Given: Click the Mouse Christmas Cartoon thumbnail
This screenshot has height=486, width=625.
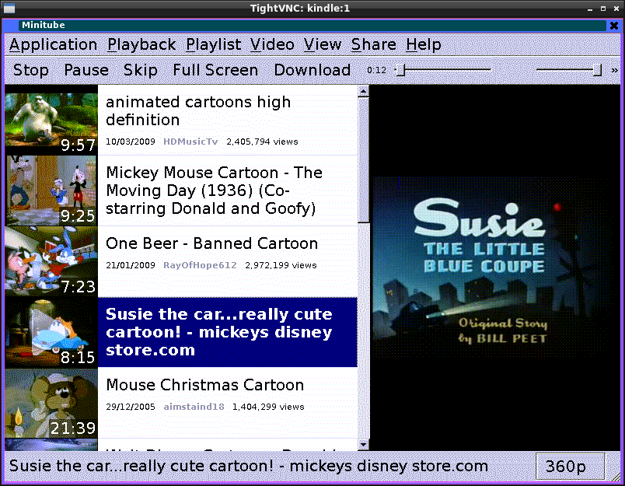Looking at the screenshot, I should [51, 403].
